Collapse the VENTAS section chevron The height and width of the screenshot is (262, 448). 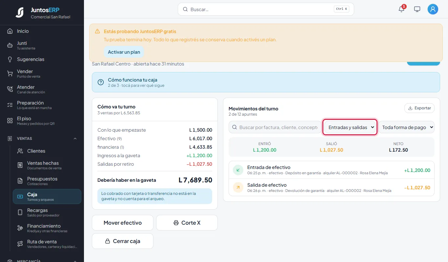point(75,139)
